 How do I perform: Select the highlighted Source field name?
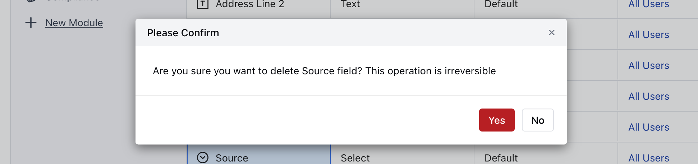(232, 158)
